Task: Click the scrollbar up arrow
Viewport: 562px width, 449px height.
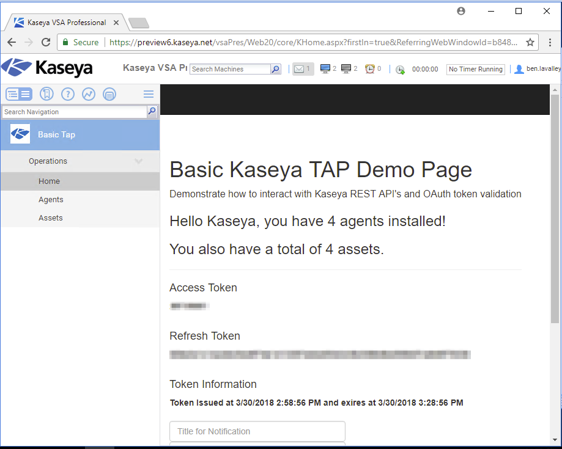Action: tap(555, 90)
